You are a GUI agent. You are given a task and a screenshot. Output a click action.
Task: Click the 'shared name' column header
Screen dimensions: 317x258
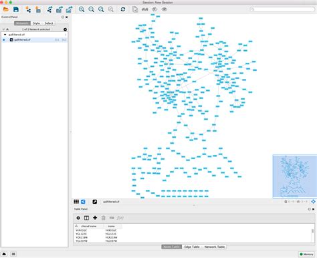pyautogui.click(x=89, y=226)
